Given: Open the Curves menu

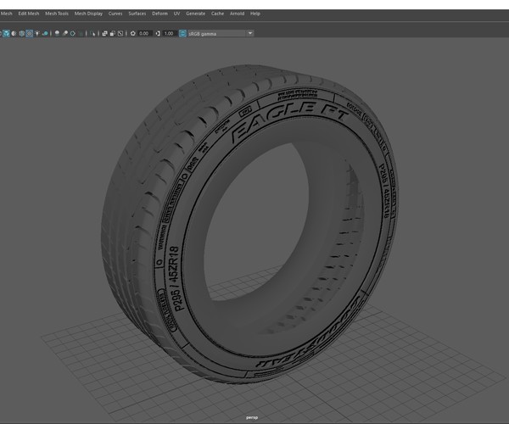Looking at the screenshot, I should [x=115, y=14].
